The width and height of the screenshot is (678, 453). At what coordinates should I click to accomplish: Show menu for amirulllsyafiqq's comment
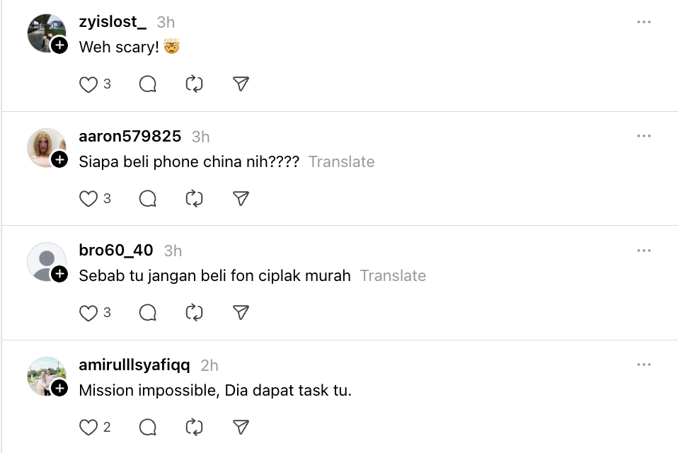click(643, 365)
